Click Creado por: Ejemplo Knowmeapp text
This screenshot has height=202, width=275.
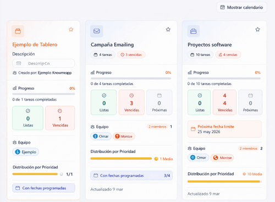(x=45, y=73)
